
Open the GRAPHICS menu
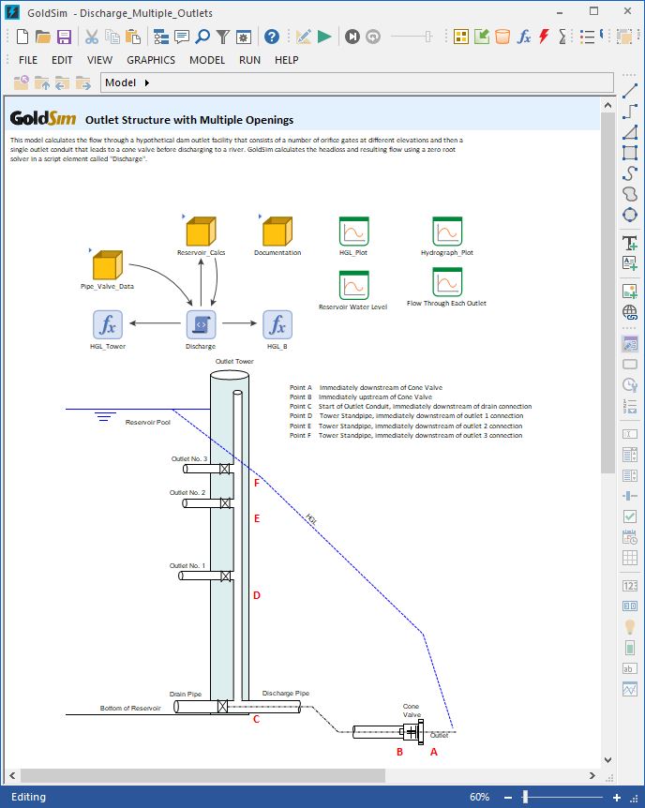point(151,60)
